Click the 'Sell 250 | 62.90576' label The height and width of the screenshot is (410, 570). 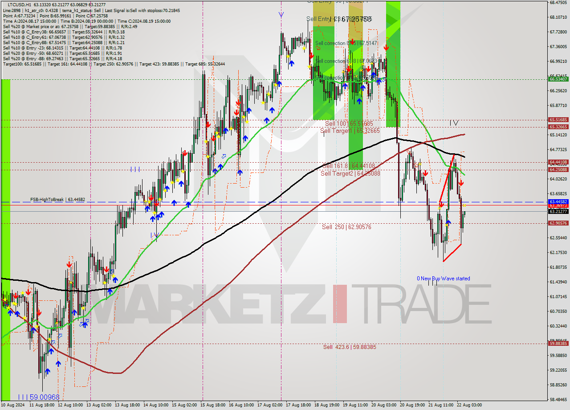tap(346, 227)
